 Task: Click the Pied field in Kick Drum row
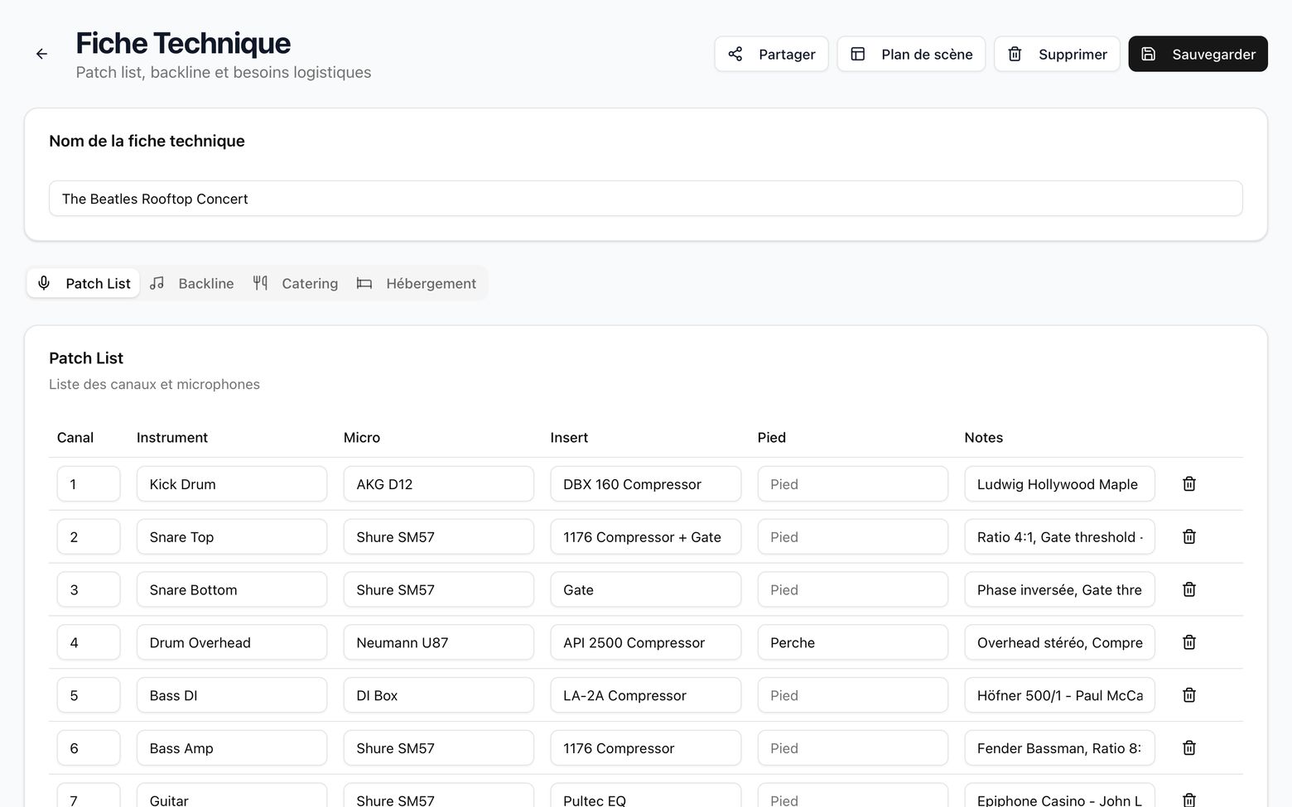click(853, 484)
